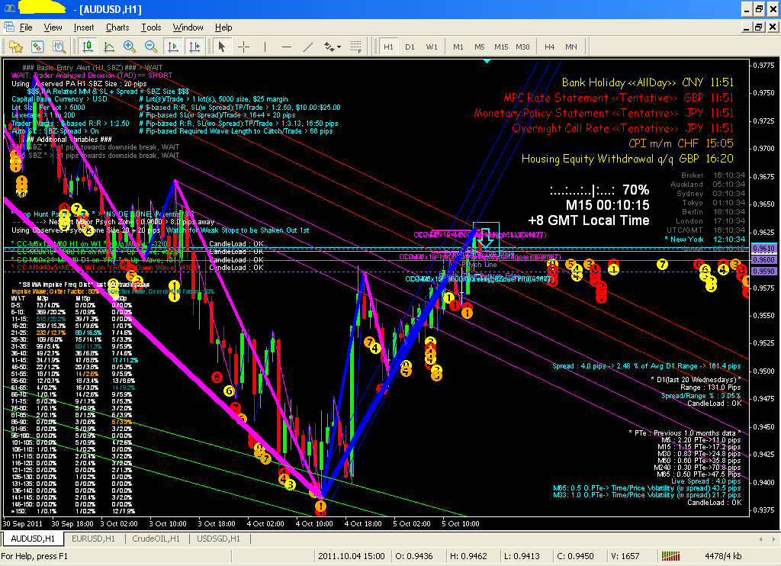This screenshot has height=566, width=781.
Task: Toggle Chart Shift on
Action: point(195,47)
